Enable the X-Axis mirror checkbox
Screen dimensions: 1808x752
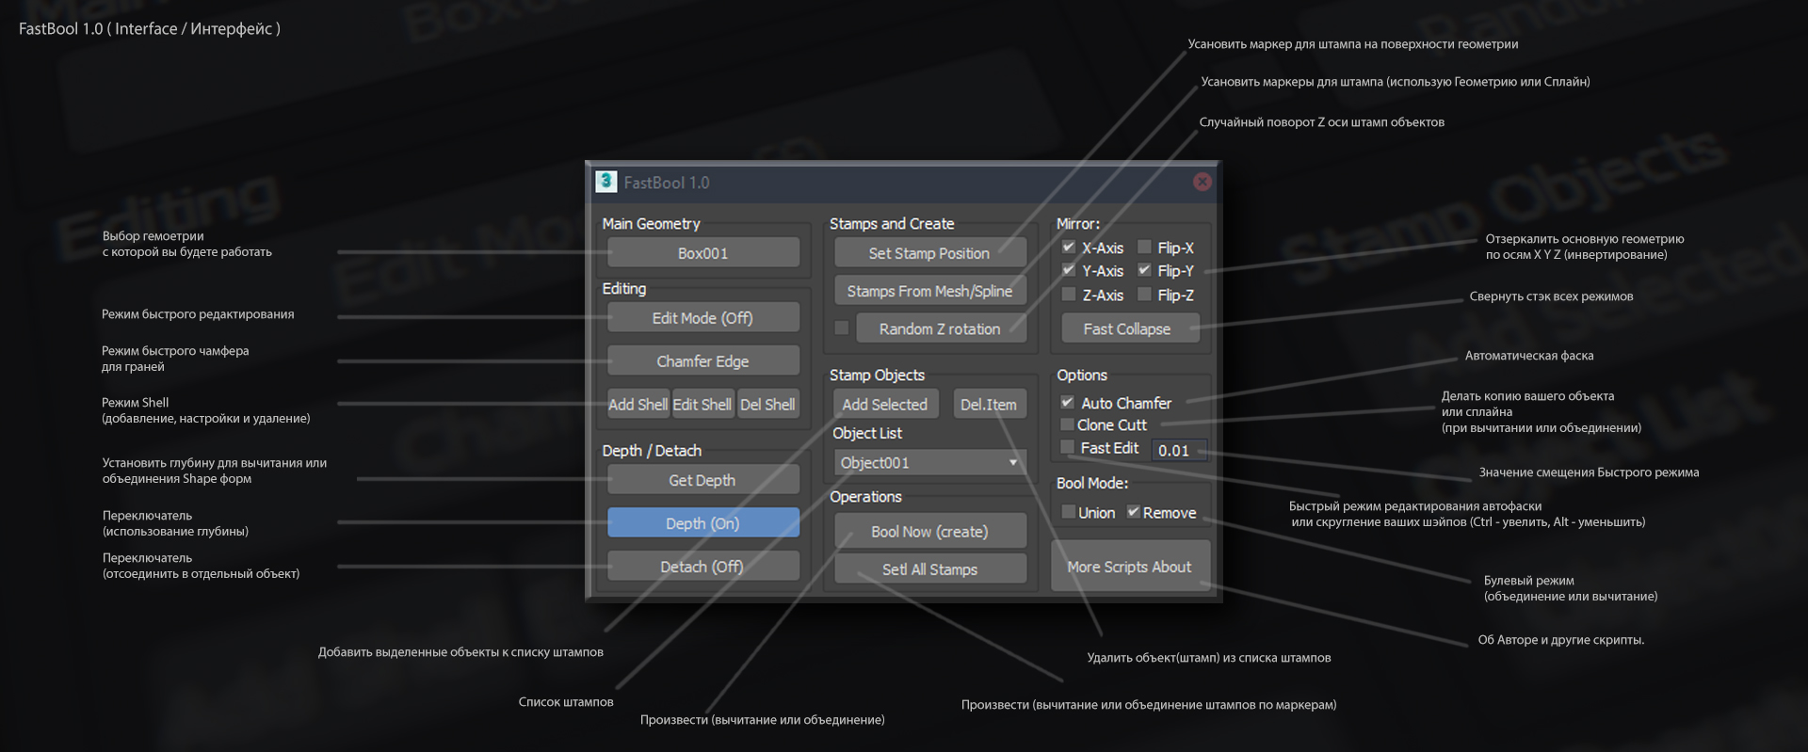point(1069,247)
